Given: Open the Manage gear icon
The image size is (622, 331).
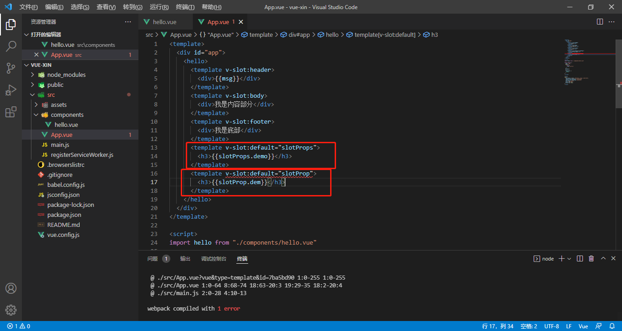Looking at the screenshot, I should pos(11,310).
